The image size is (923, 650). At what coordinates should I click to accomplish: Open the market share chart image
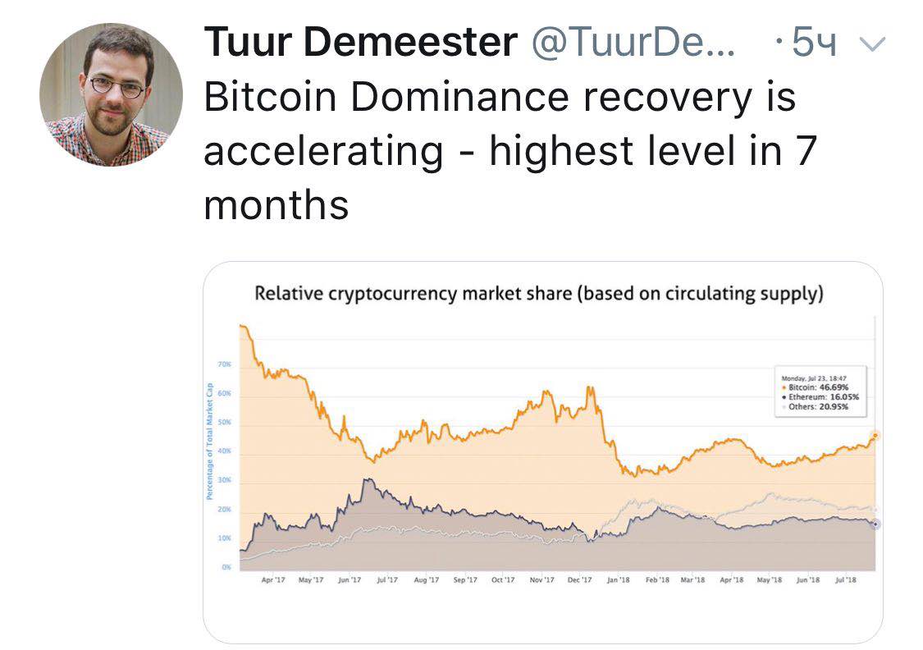pyautogui.click(x=543, y=452)
